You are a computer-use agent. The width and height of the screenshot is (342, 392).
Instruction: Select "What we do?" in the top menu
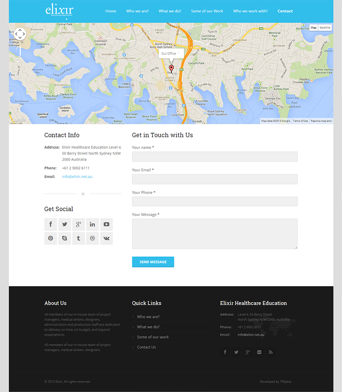(x=170, y=11)
